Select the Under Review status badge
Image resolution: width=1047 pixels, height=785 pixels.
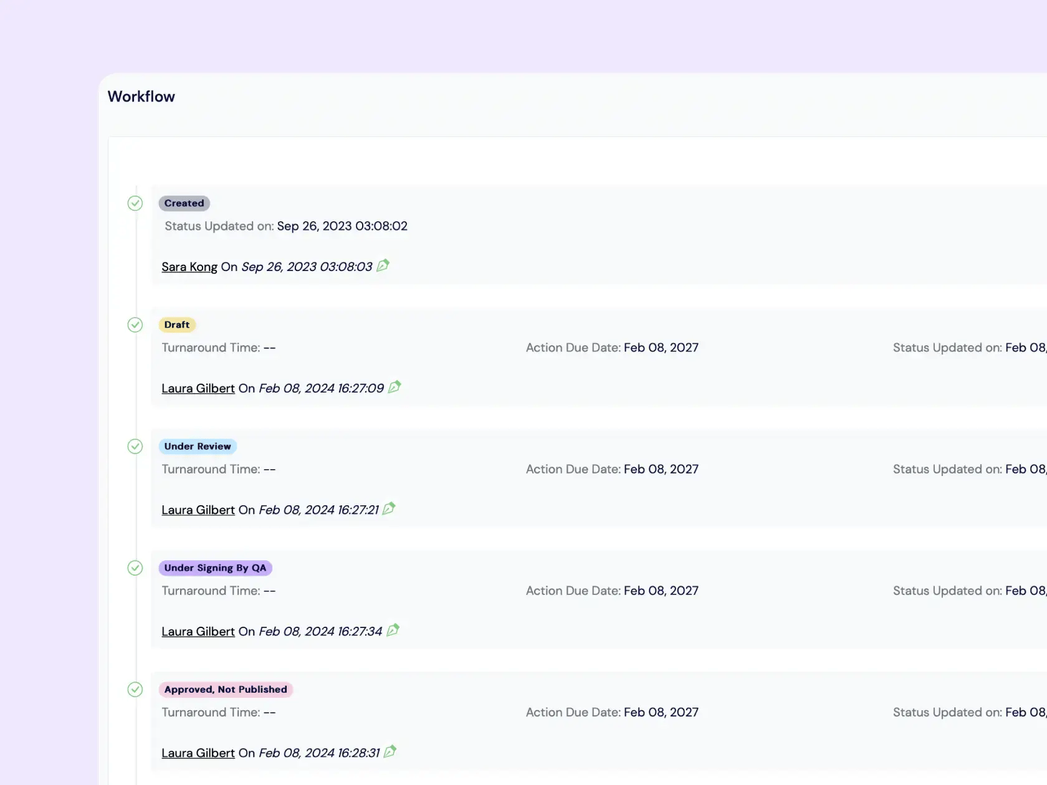pyautogui.click(x=198, y=446)
